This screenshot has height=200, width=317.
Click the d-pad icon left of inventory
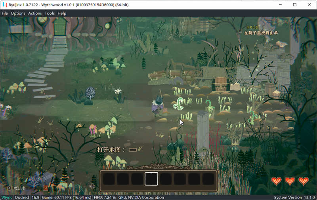(92, 186)
